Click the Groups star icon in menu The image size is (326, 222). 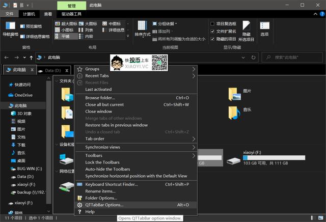click(79, 69)
